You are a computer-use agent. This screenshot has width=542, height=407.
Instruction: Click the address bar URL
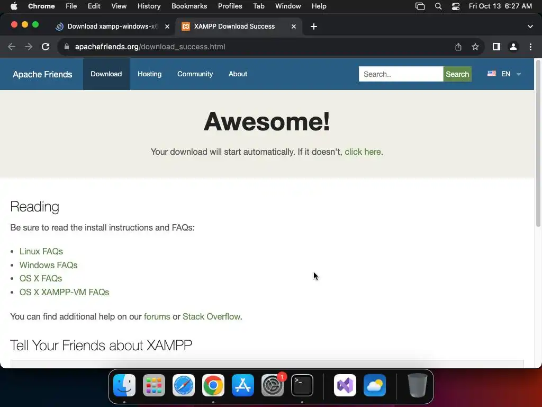tap(150, 47)
